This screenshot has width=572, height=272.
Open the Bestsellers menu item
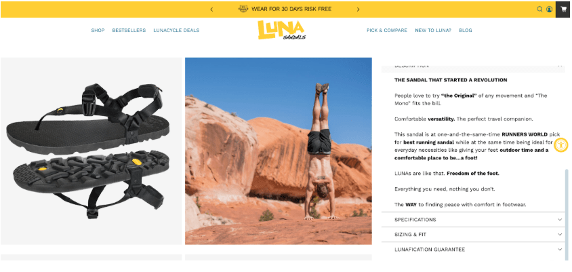(x=129, y=31)
